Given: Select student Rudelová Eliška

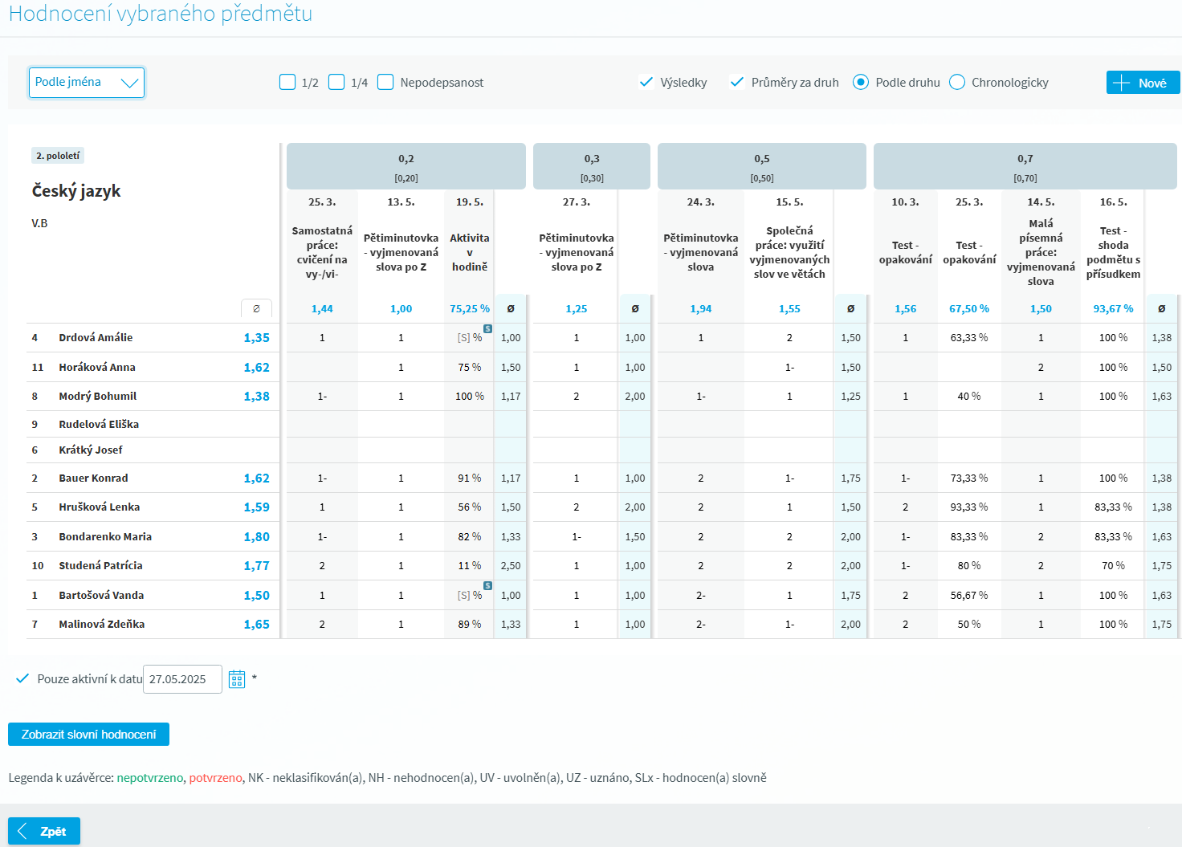Looking at the screenshot, I should (99, 424).
